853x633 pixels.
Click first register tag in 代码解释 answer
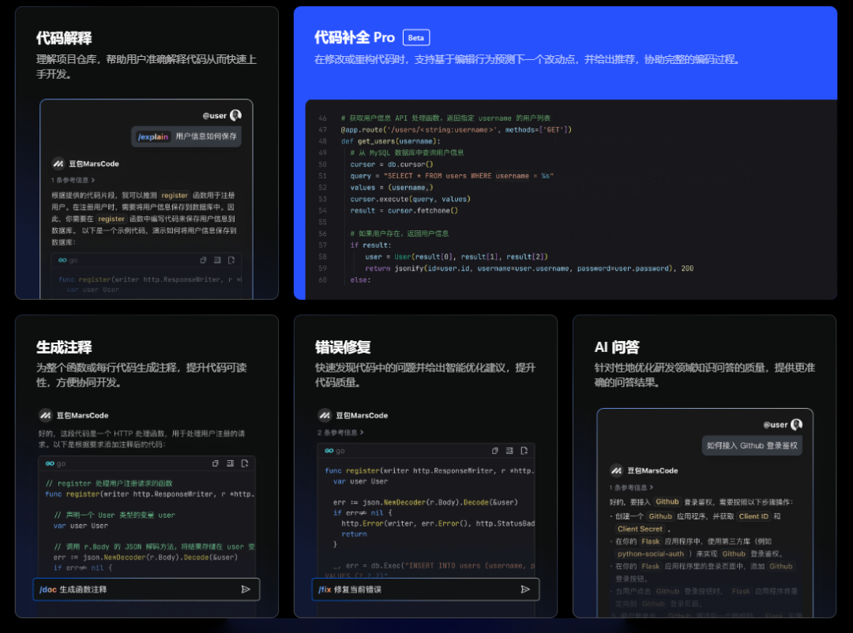(x=175, y=195)
